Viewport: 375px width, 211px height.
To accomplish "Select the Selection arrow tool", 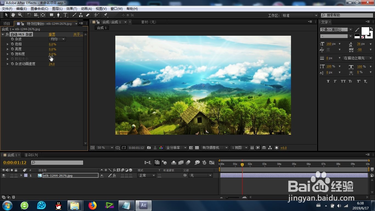I will coord(7,15).
